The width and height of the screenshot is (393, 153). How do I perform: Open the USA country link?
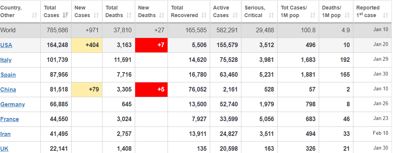(6, 45)
